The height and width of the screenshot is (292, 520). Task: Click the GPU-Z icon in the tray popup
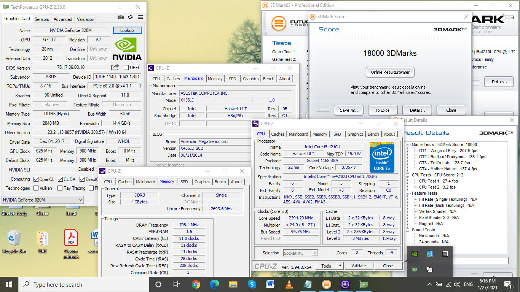click(x=415, y=269)
